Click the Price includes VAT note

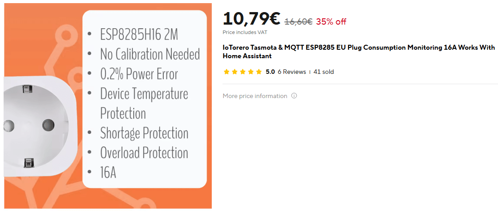[x=245, y=32]
